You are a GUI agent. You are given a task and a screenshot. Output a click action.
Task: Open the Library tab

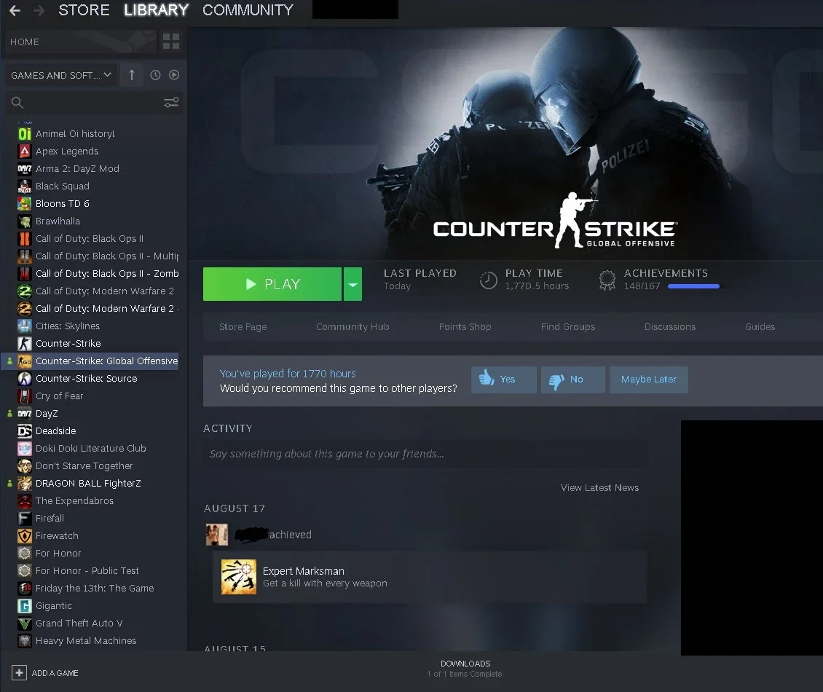pos(156,10)
